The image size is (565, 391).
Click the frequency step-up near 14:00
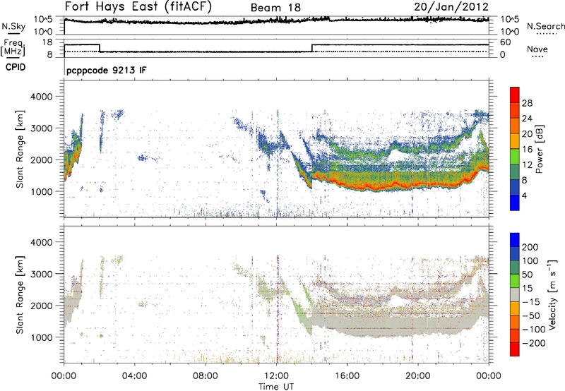pos(312,48)
